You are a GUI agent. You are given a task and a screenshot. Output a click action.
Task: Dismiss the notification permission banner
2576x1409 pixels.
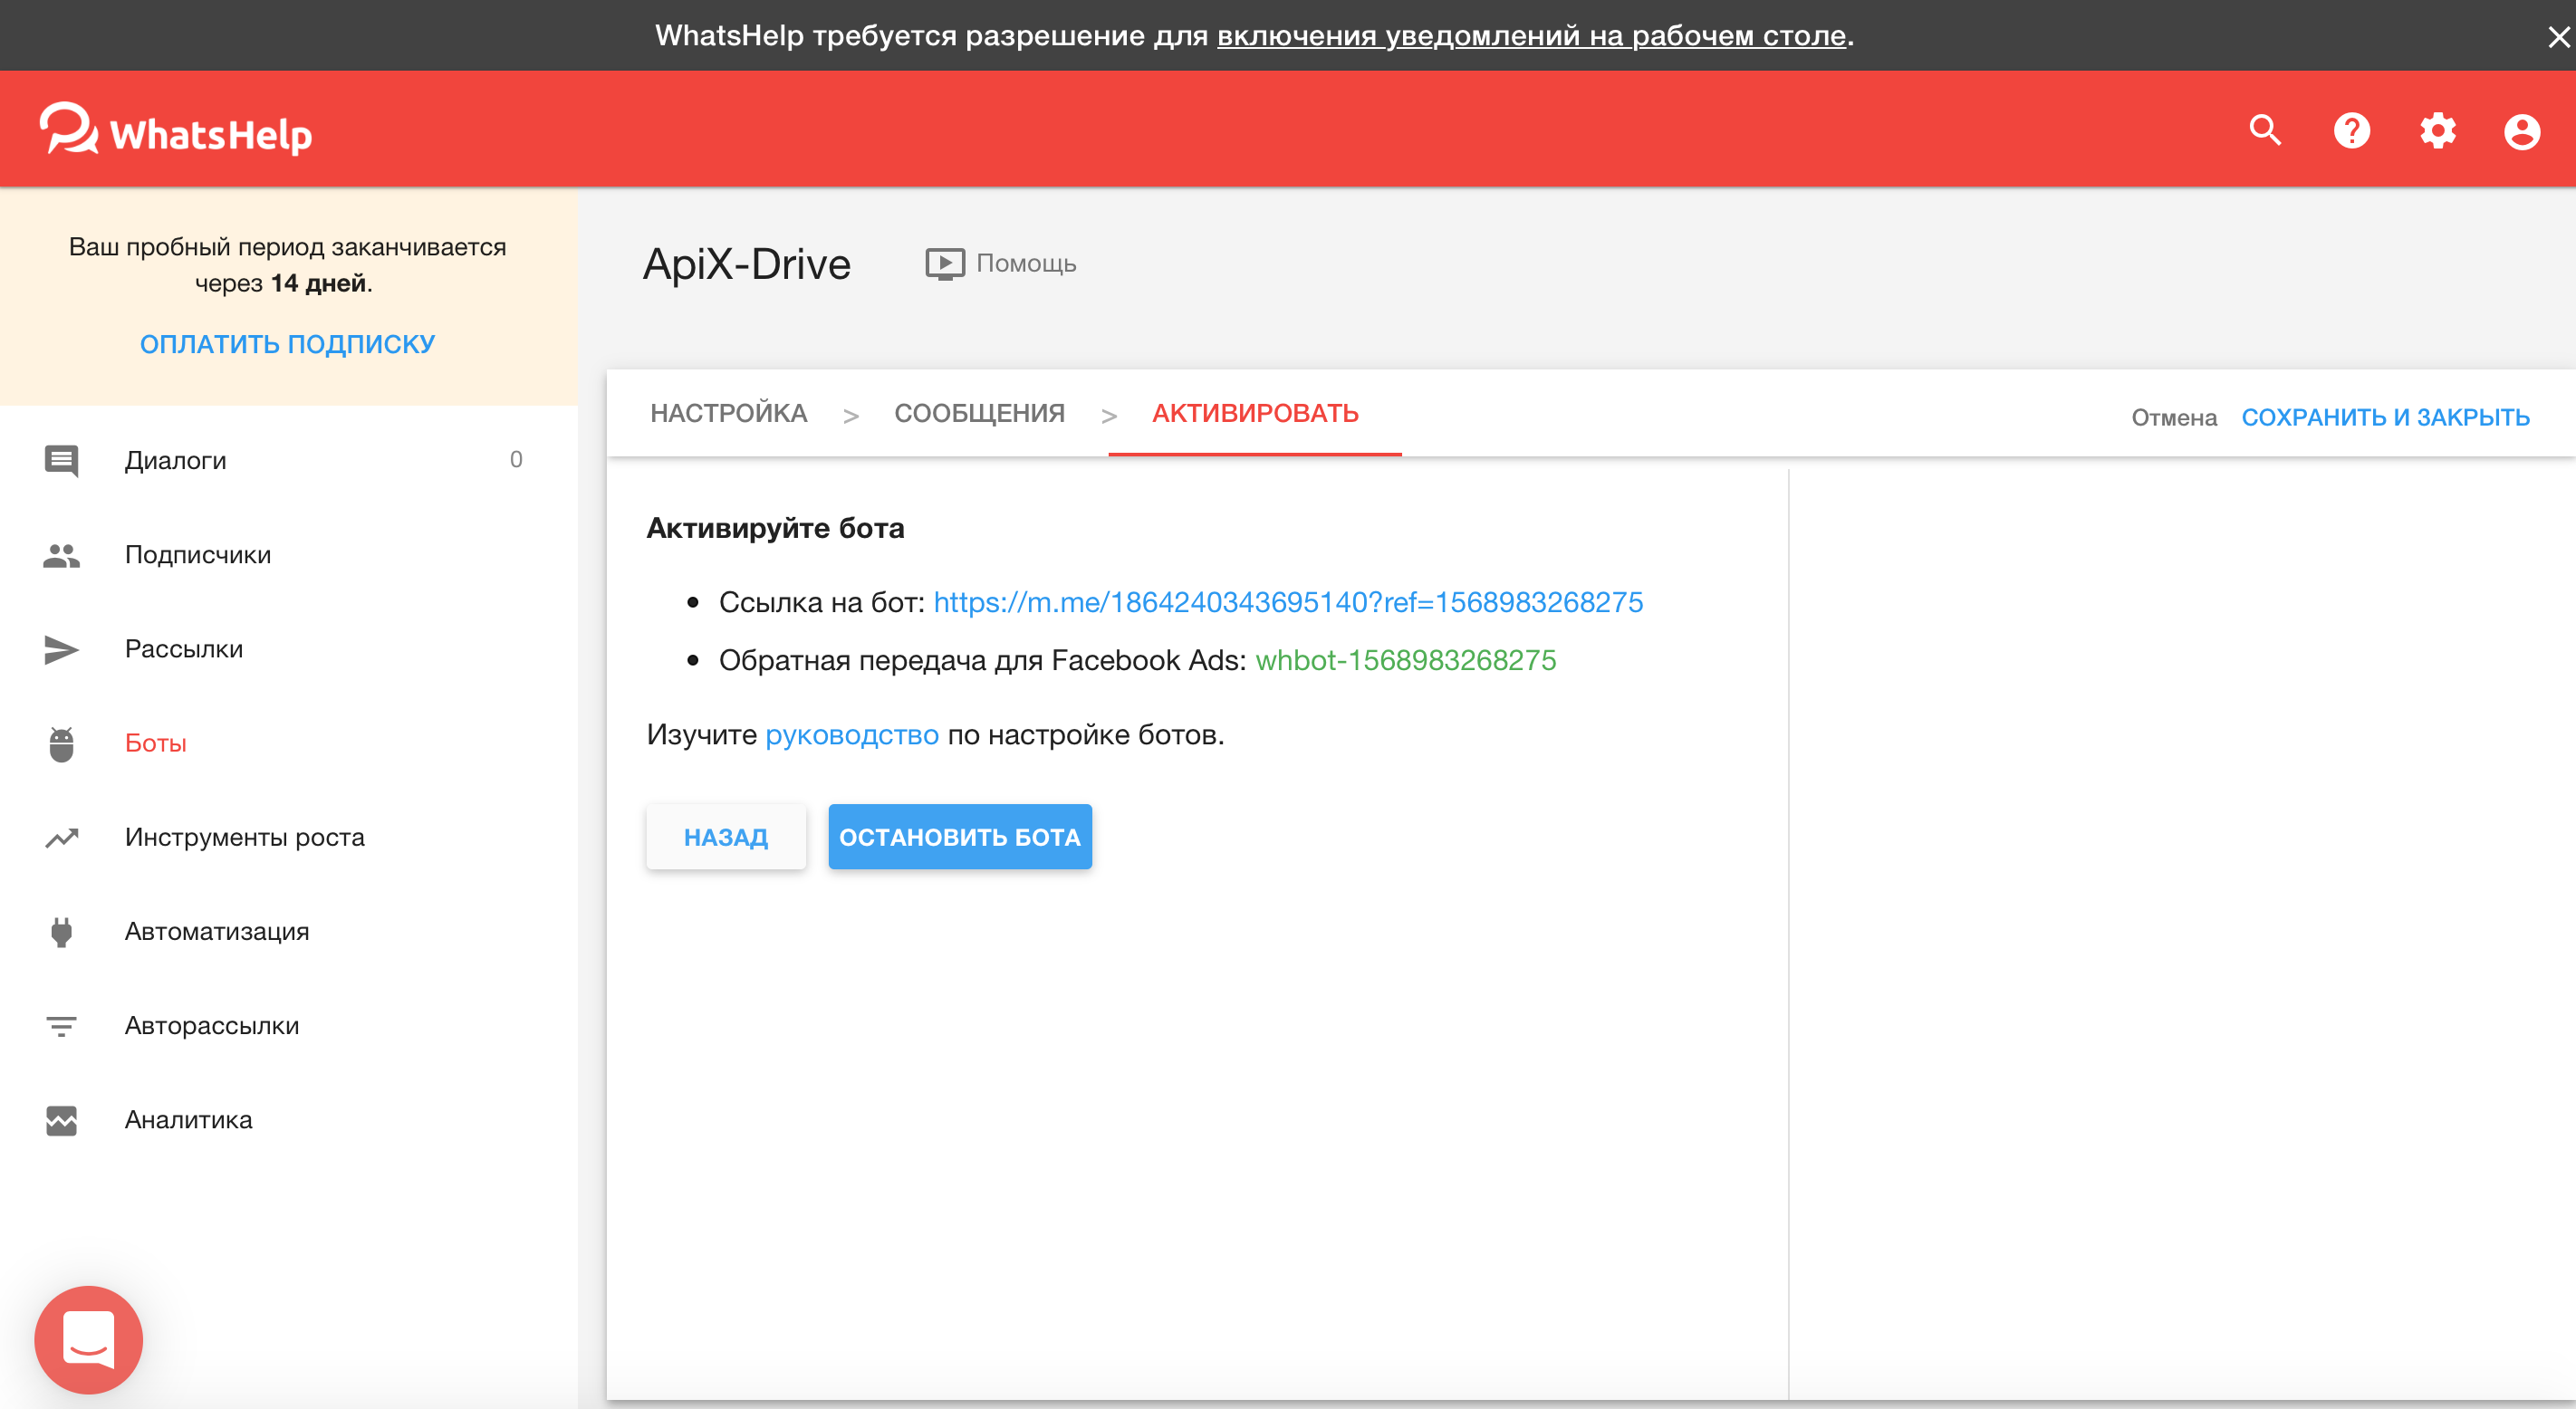(x=2558, y=37)
